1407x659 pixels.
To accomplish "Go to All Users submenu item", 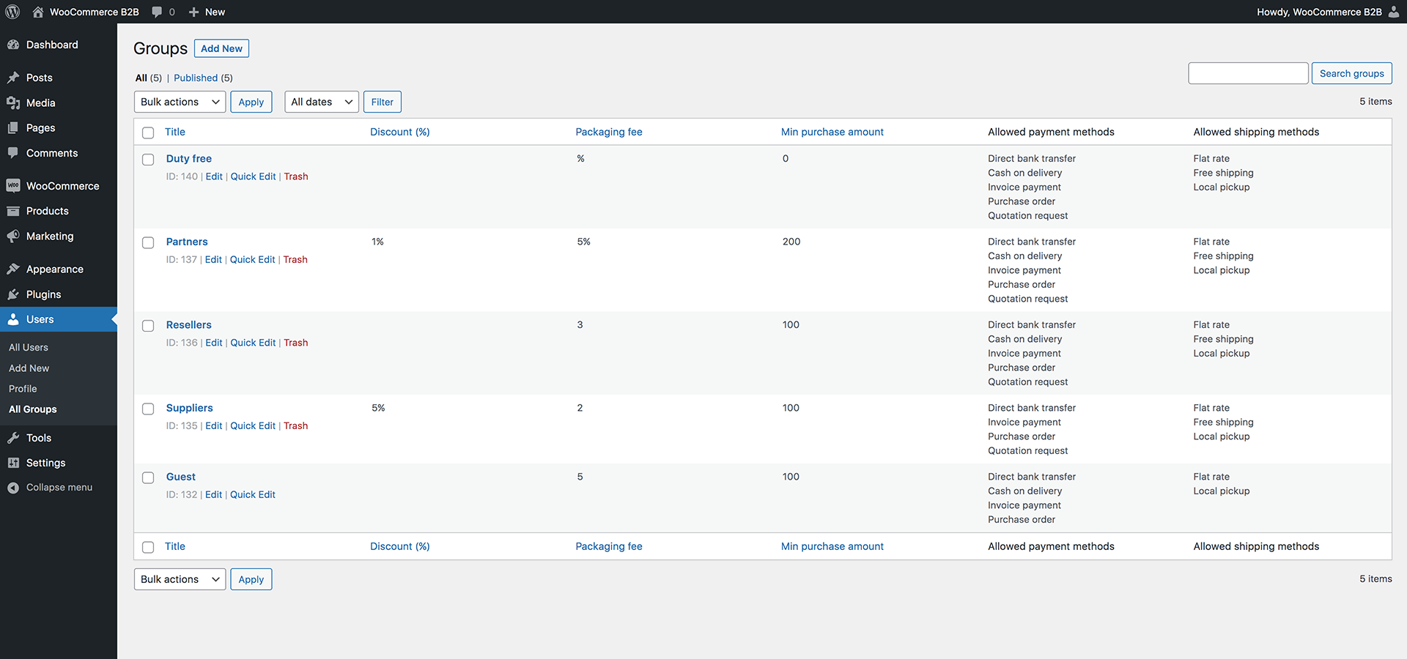I will point(29,348).
